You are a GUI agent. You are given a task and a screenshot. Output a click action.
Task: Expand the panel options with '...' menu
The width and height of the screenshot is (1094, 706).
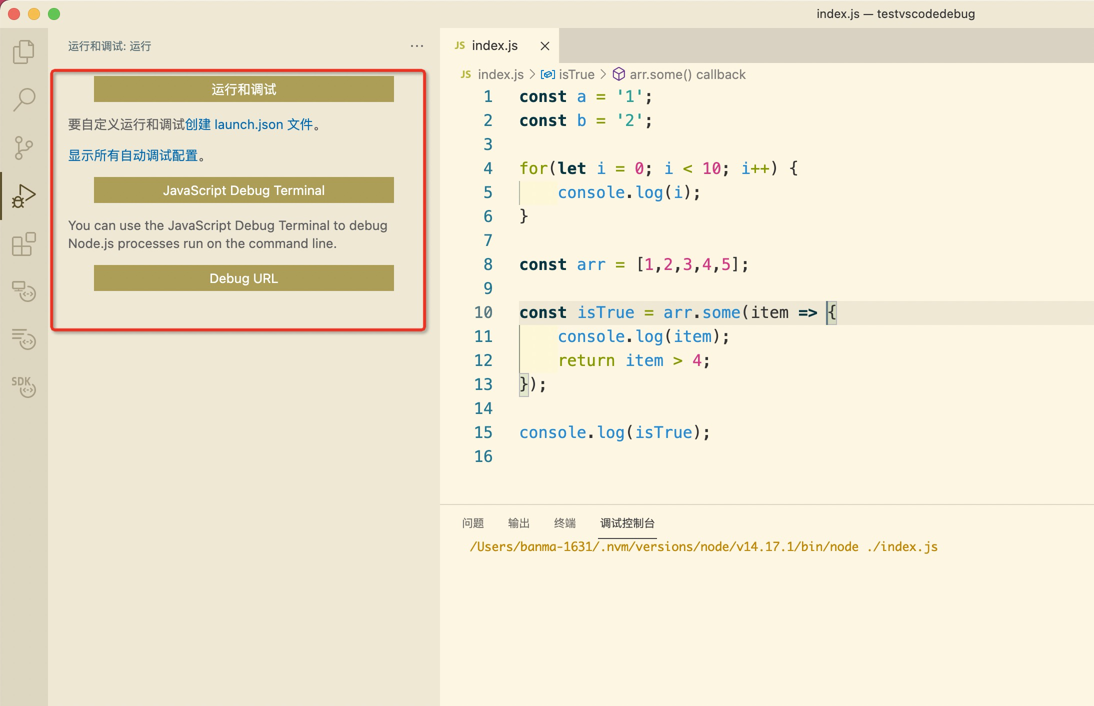click(x=417, y=46)
